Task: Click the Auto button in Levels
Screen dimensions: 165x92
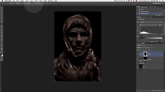Action: click(160, 25)
